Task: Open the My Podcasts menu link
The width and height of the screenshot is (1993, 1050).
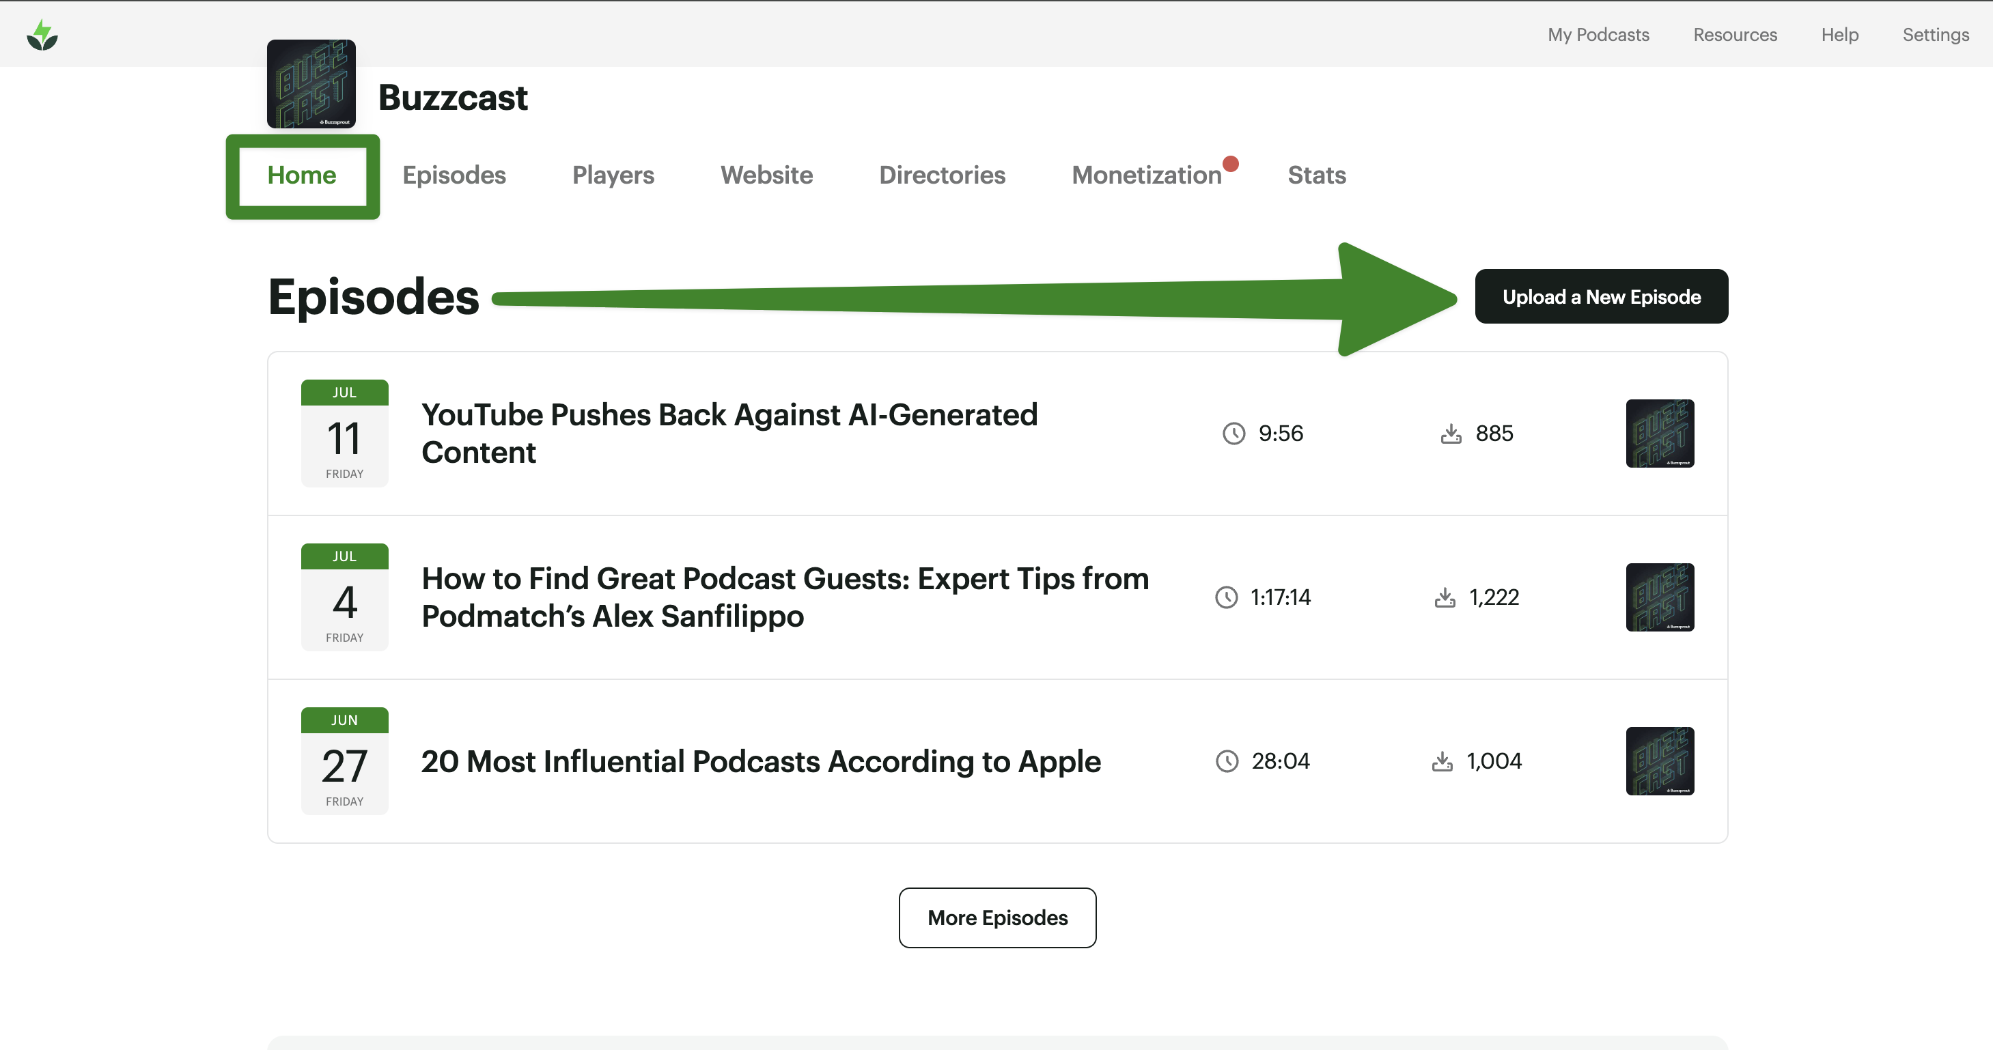Action: (1598, 35)
